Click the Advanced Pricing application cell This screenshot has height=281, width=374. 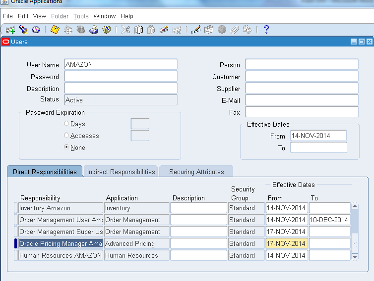[137, 243]
